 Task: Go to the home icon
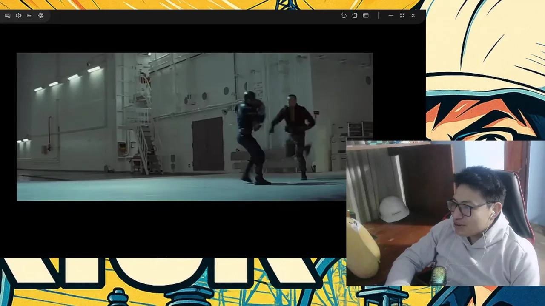pos(355,15)
